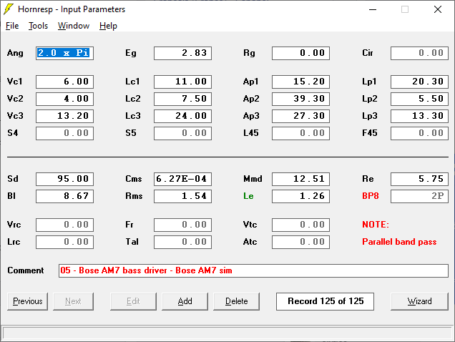Click the S4 input field
Viewport: 455px width, 342px height.
(64, 133)
